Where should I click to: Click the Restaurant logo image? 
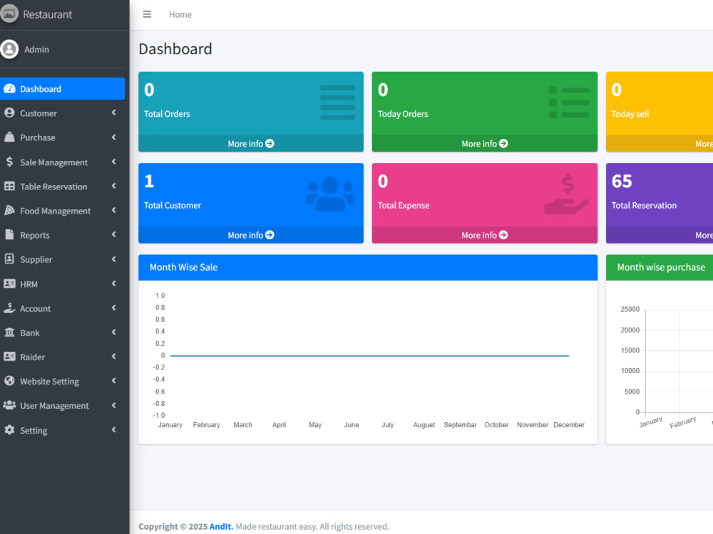point(9,14)
